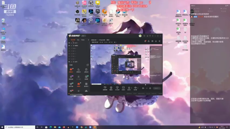Mute the speaker icon
The height and width of the screenshot is (129, 230).
tap(135, 88)
